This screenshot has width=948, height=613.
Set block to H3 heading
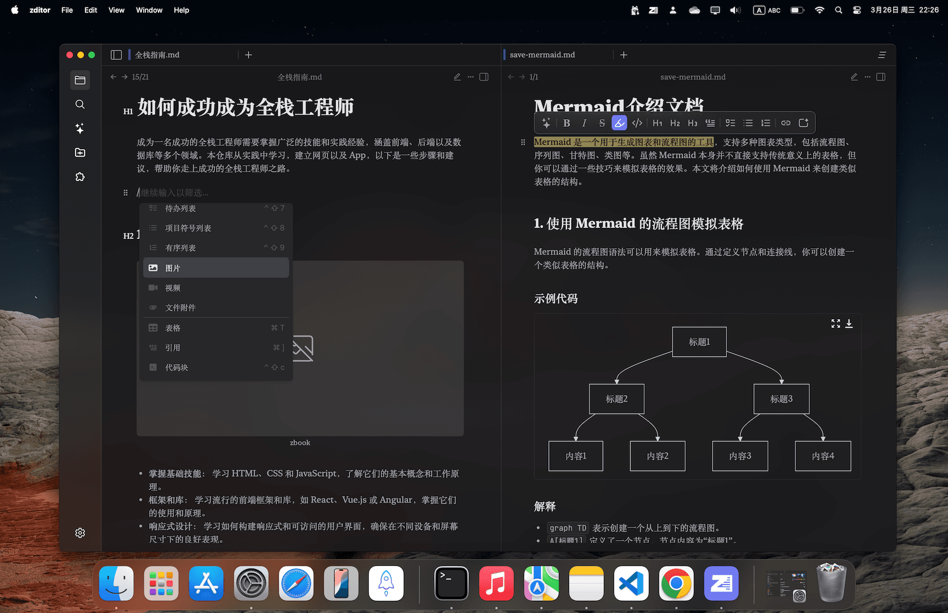tap(693, 123)
